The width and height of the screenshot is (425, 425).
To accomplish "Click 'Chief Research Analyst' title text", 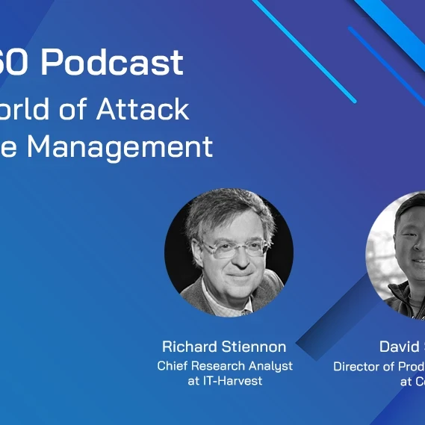I will pos(225,366).
